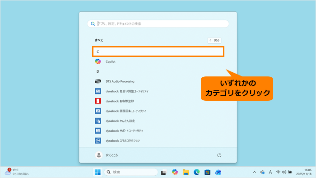Image resolution: width=316 pixels, height=178 pixels.
Task: Open dynabook かんたん設定 icon
Action: pyautogui.click(x=98, y=121)
